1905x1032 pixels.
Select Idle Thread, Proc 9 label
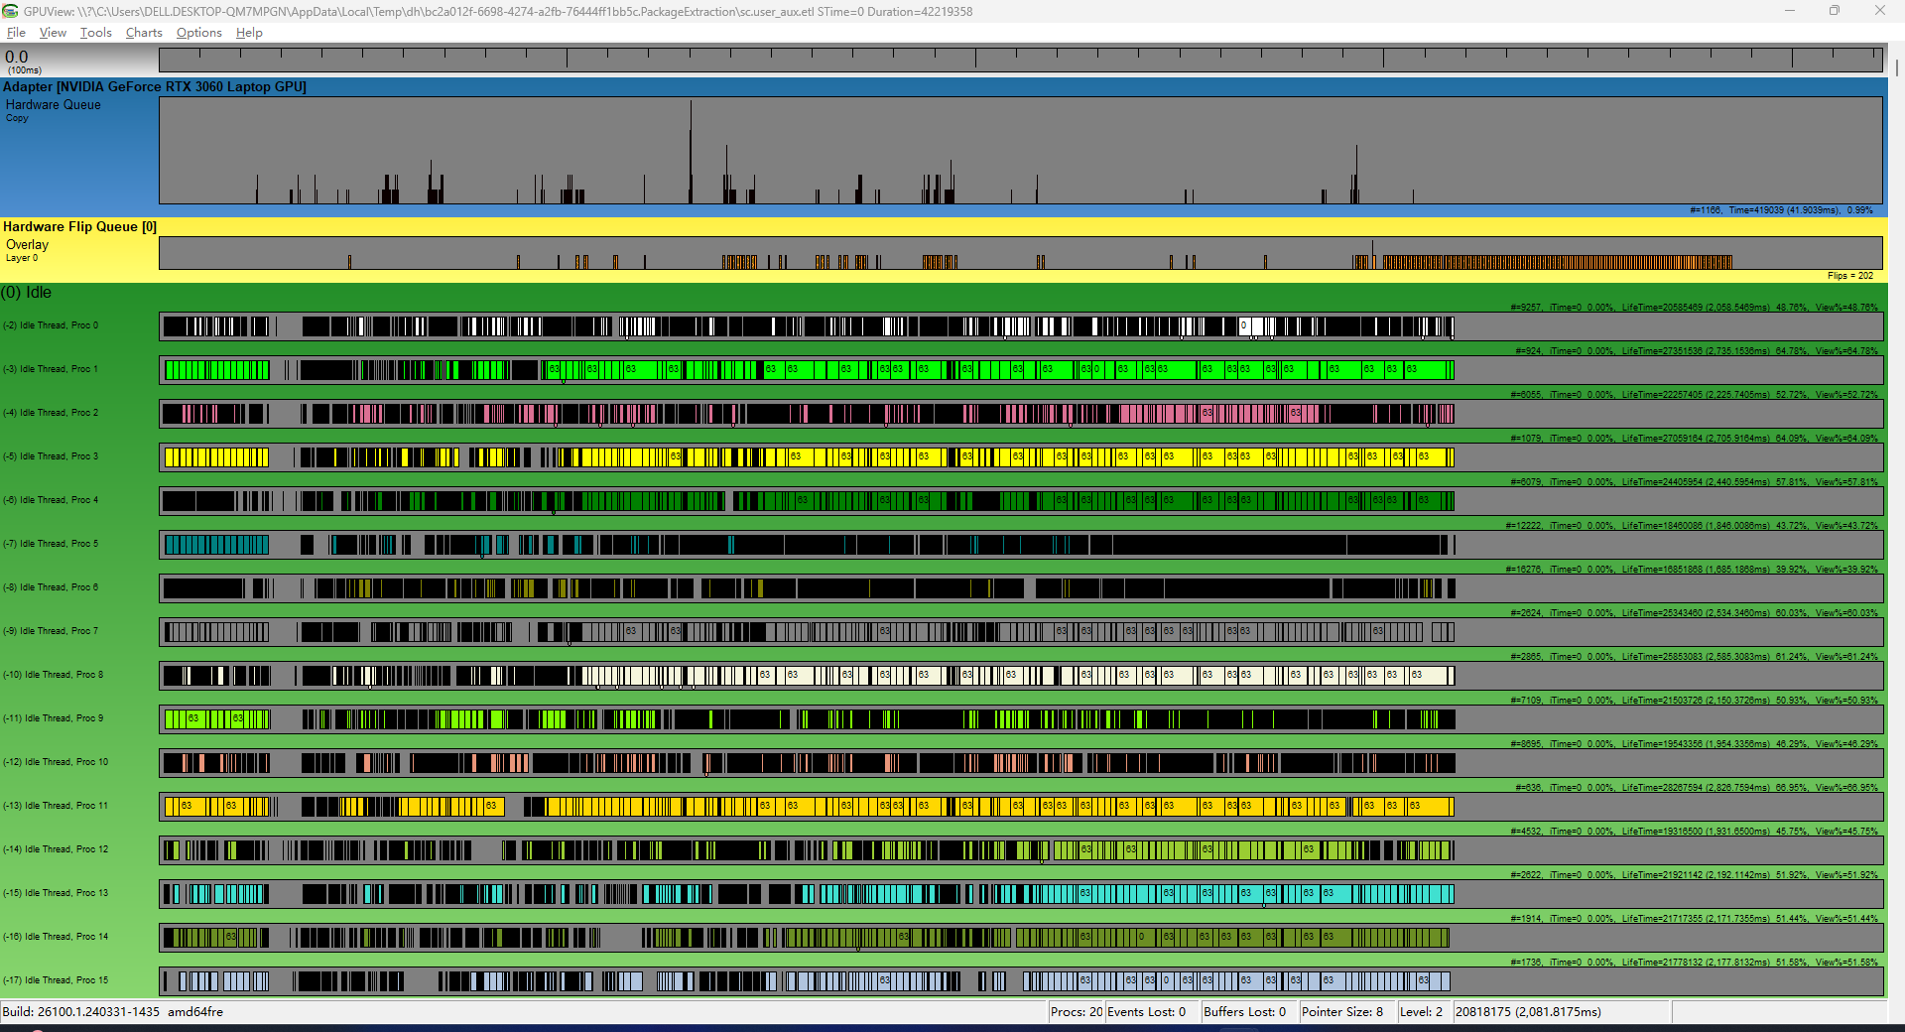[x=53, y=718]
